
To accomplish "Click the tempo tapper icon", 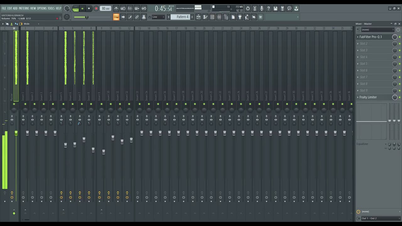I will [x=247, y=17].
